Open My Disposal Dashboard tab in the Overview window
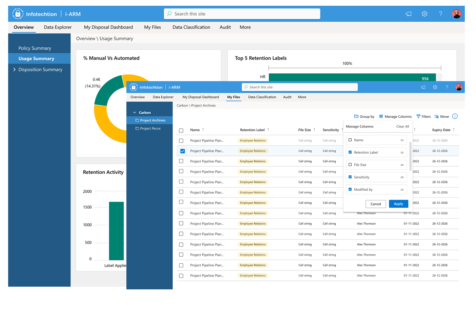Screen dimensions: 476x310 (x=108, y=27)
